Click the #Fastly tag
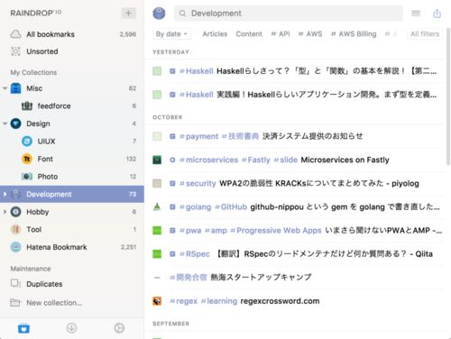The height and width of the screenshot is (339, 451). click(x=256, y=160)
